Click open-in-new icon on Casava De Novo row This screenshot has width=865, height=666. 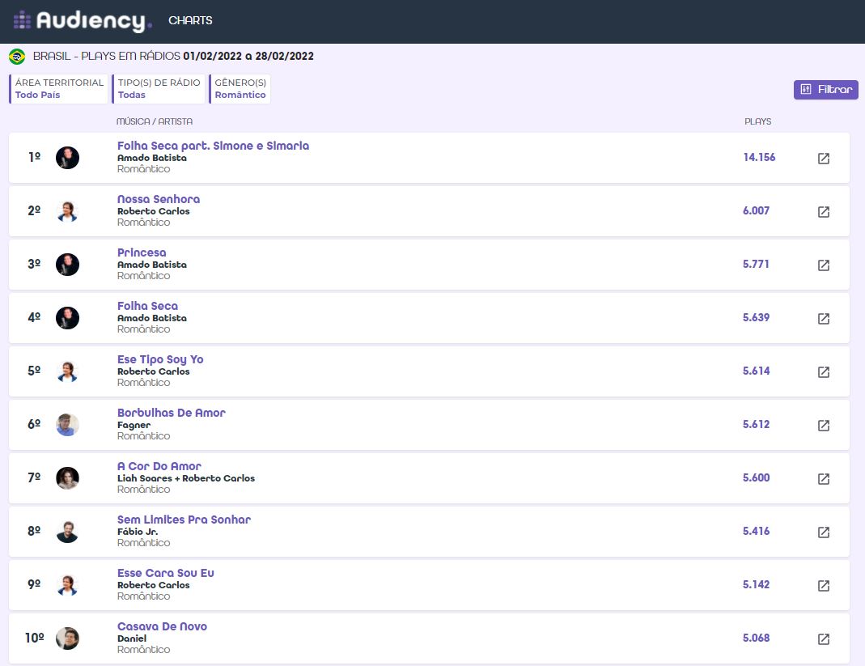823,639
